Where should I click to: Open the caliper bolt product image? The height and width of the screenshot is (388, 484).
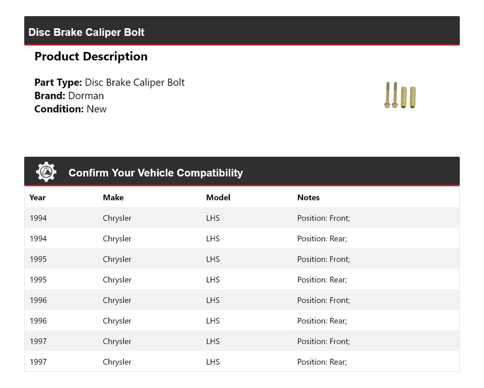[400, 95]
